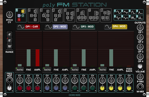Select FM algorithm 4
Viewport: 149px width, 97px height.
57,15
